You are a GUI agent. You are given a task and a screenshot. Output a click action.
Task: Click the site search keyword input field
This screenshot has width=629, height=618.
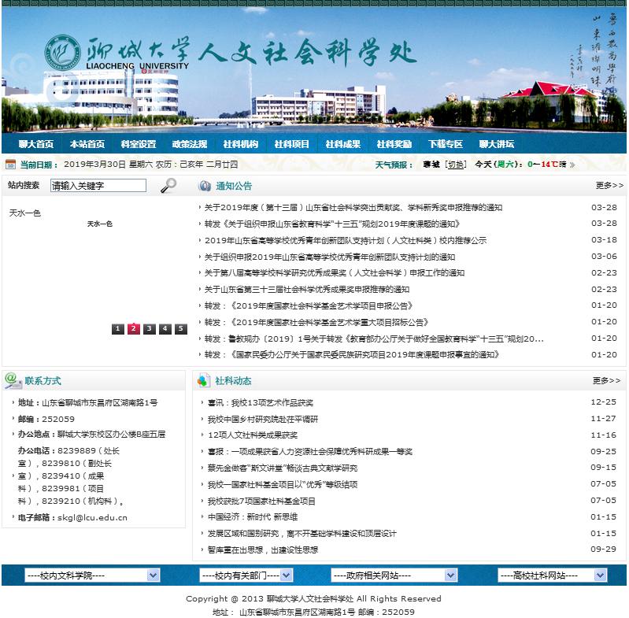point(98,186)
